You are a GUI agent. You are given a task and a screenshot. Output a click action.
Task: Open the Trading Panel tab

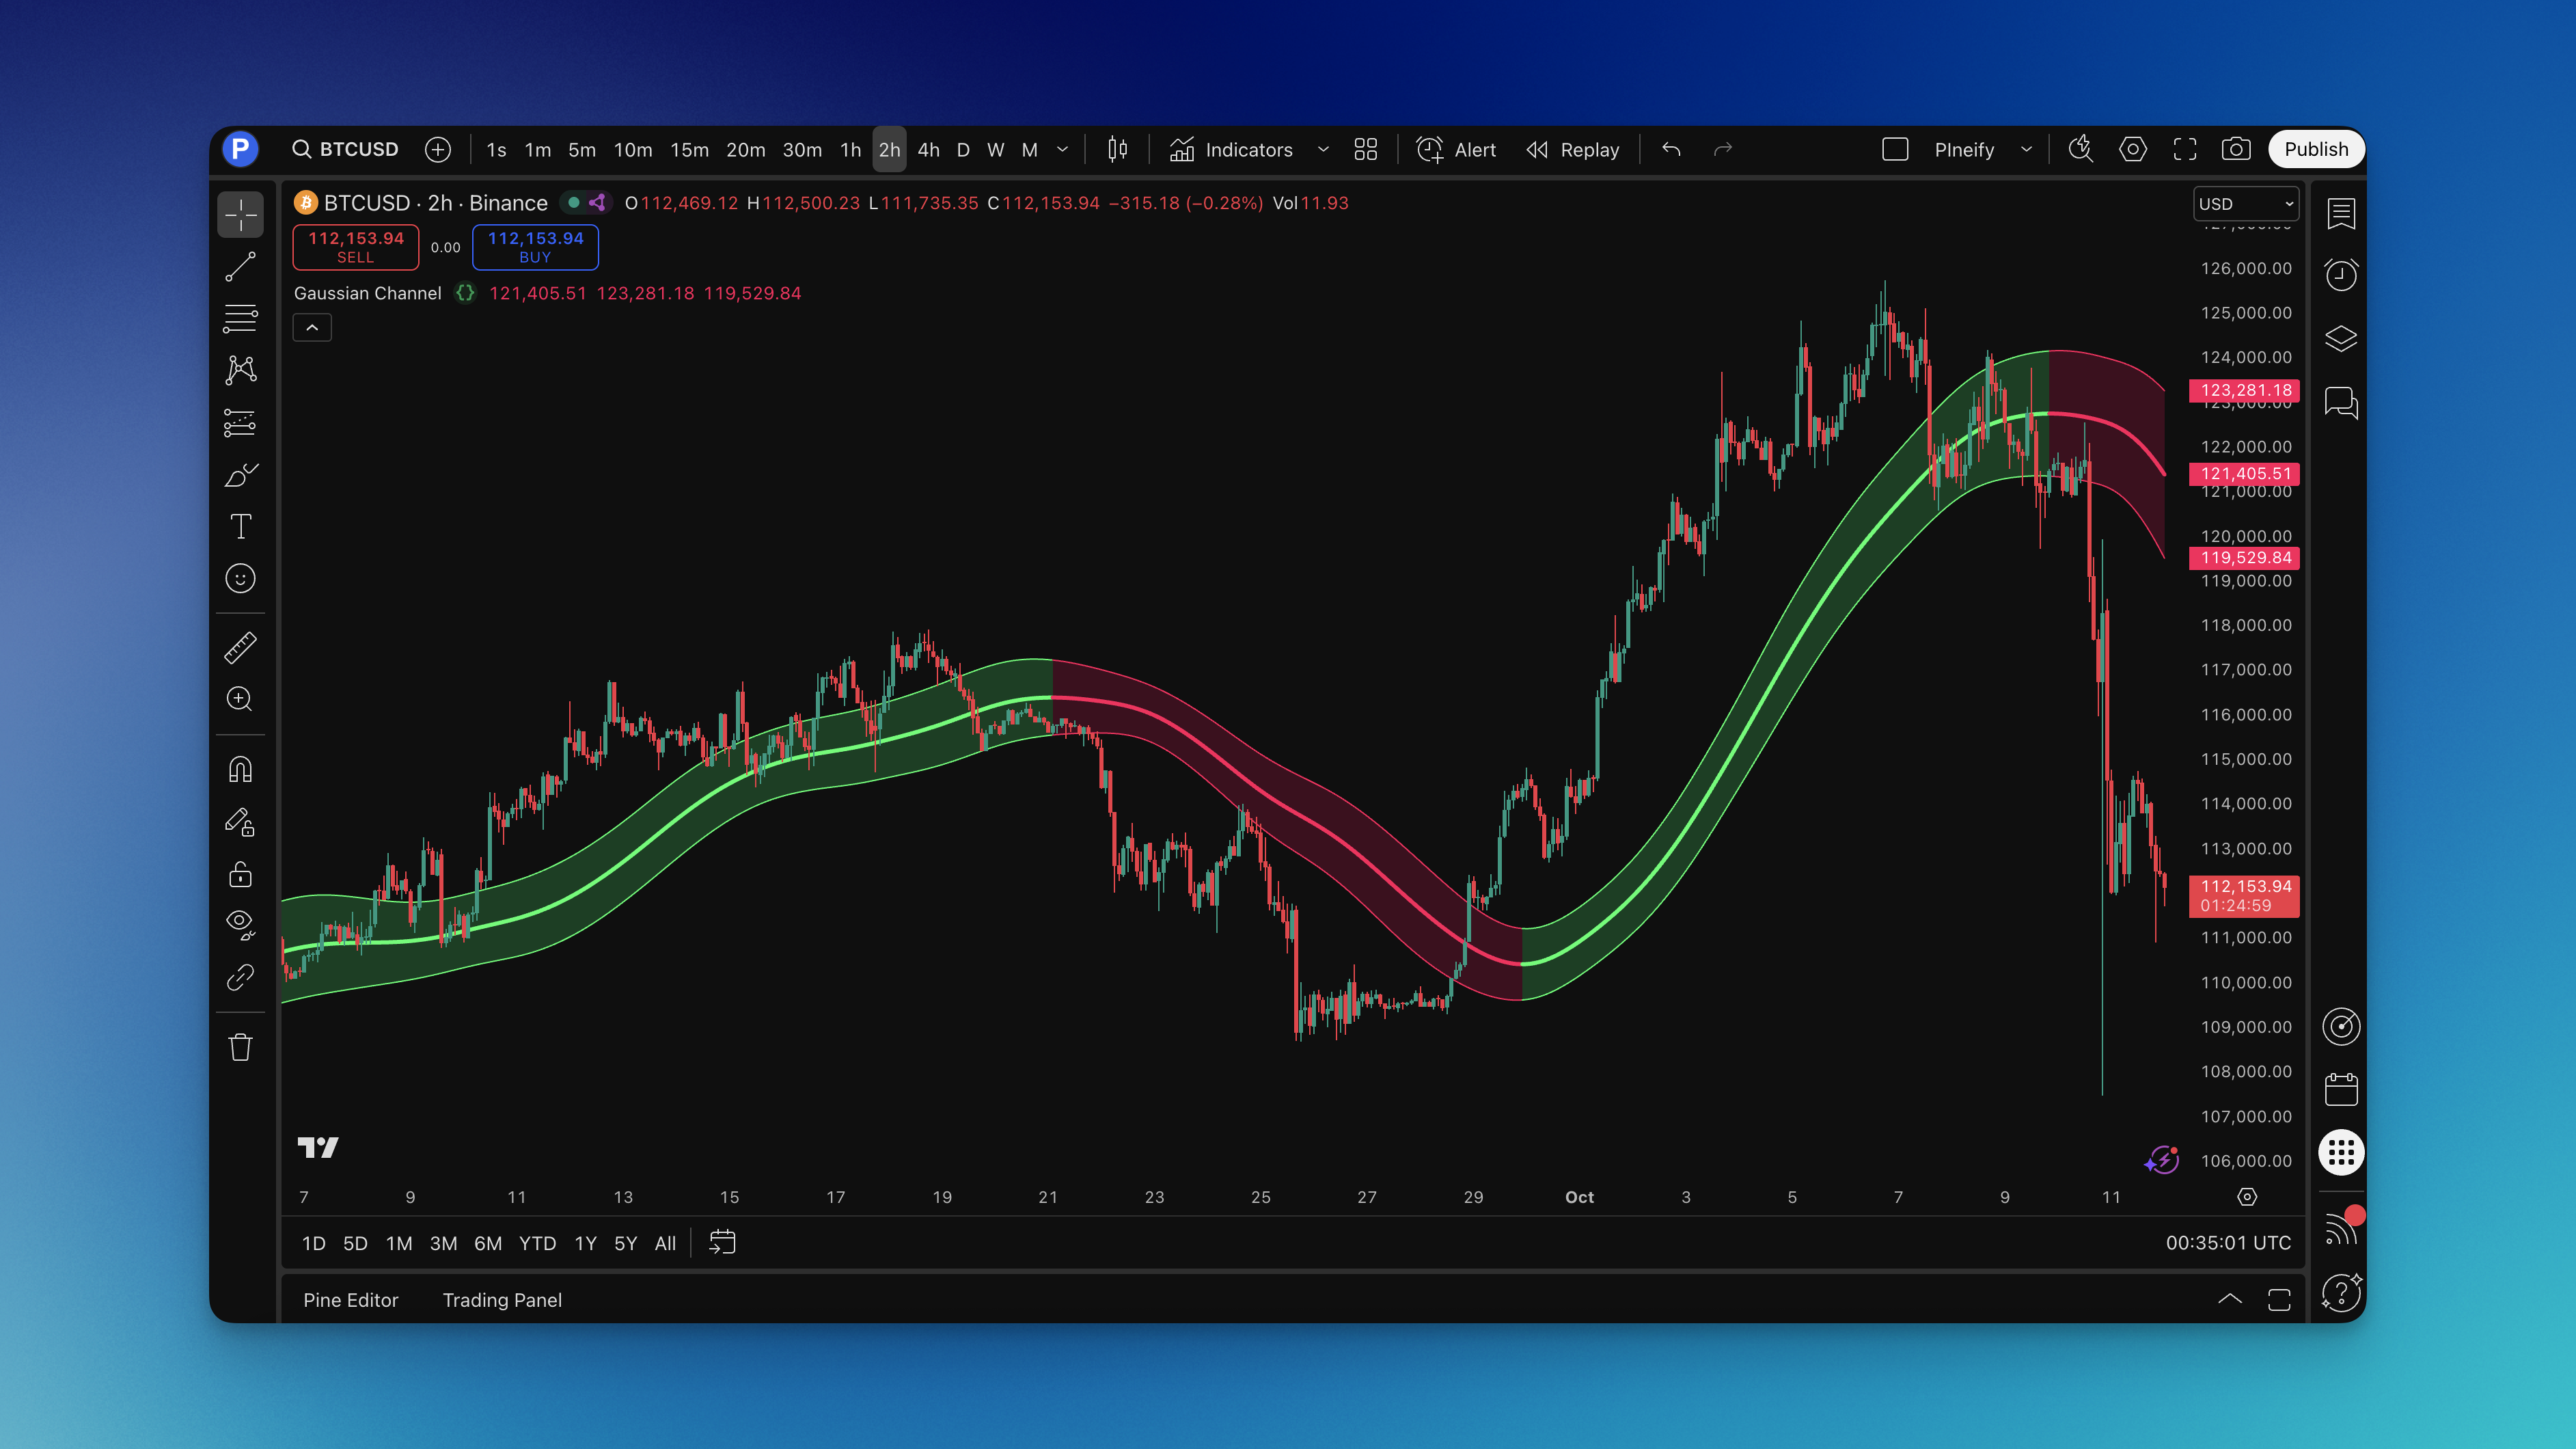pyautogui.click(x=502, y=1300)
